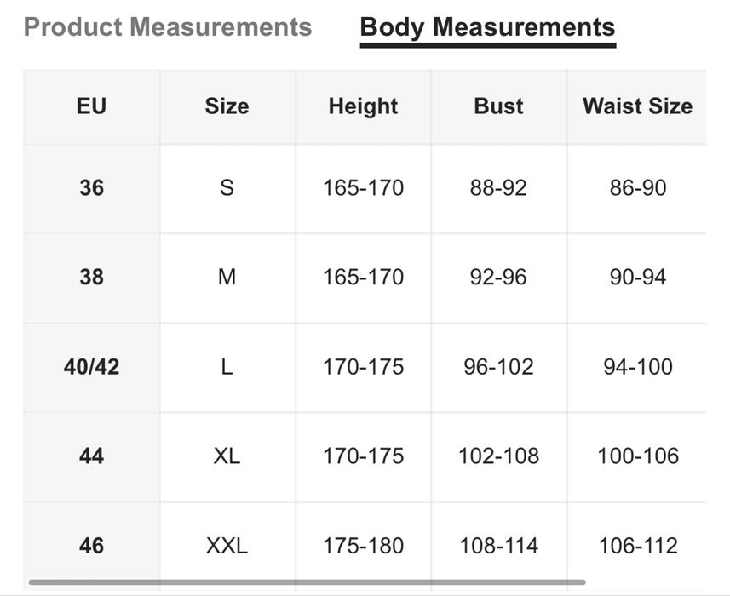Switch to the Product Measurements tab

(x=168, y=27)
